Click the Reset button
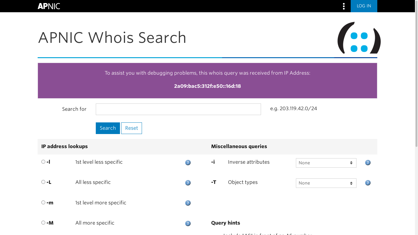The height and width of the screenshot is (235, 418). click(x=132, y=128)
